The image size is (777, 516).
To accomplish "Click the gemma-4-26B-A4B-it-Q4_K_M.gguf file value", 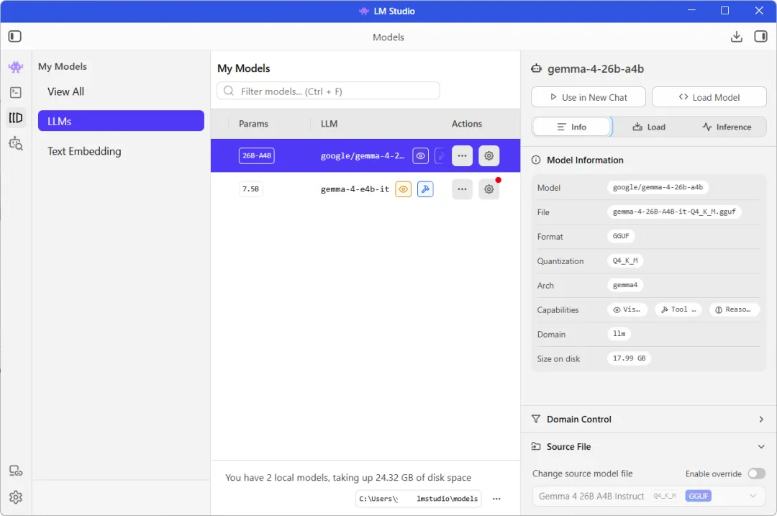I will 674,212.
